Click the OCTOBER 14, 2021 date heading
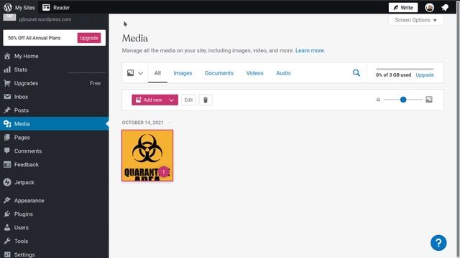 142,123
